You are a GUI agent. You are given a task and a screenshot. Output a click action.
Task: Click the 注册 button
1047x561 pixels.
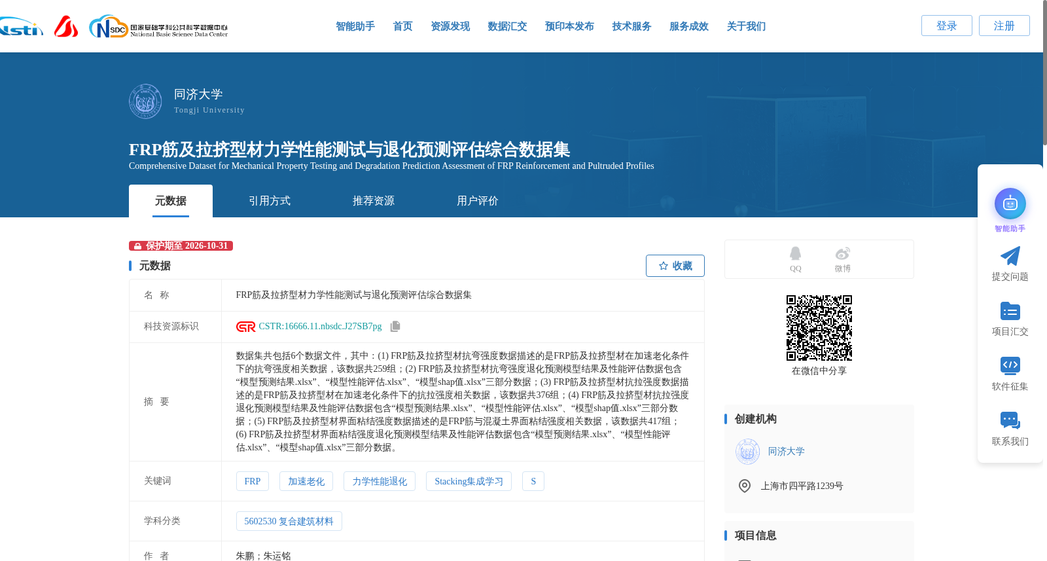point(1004,26)
